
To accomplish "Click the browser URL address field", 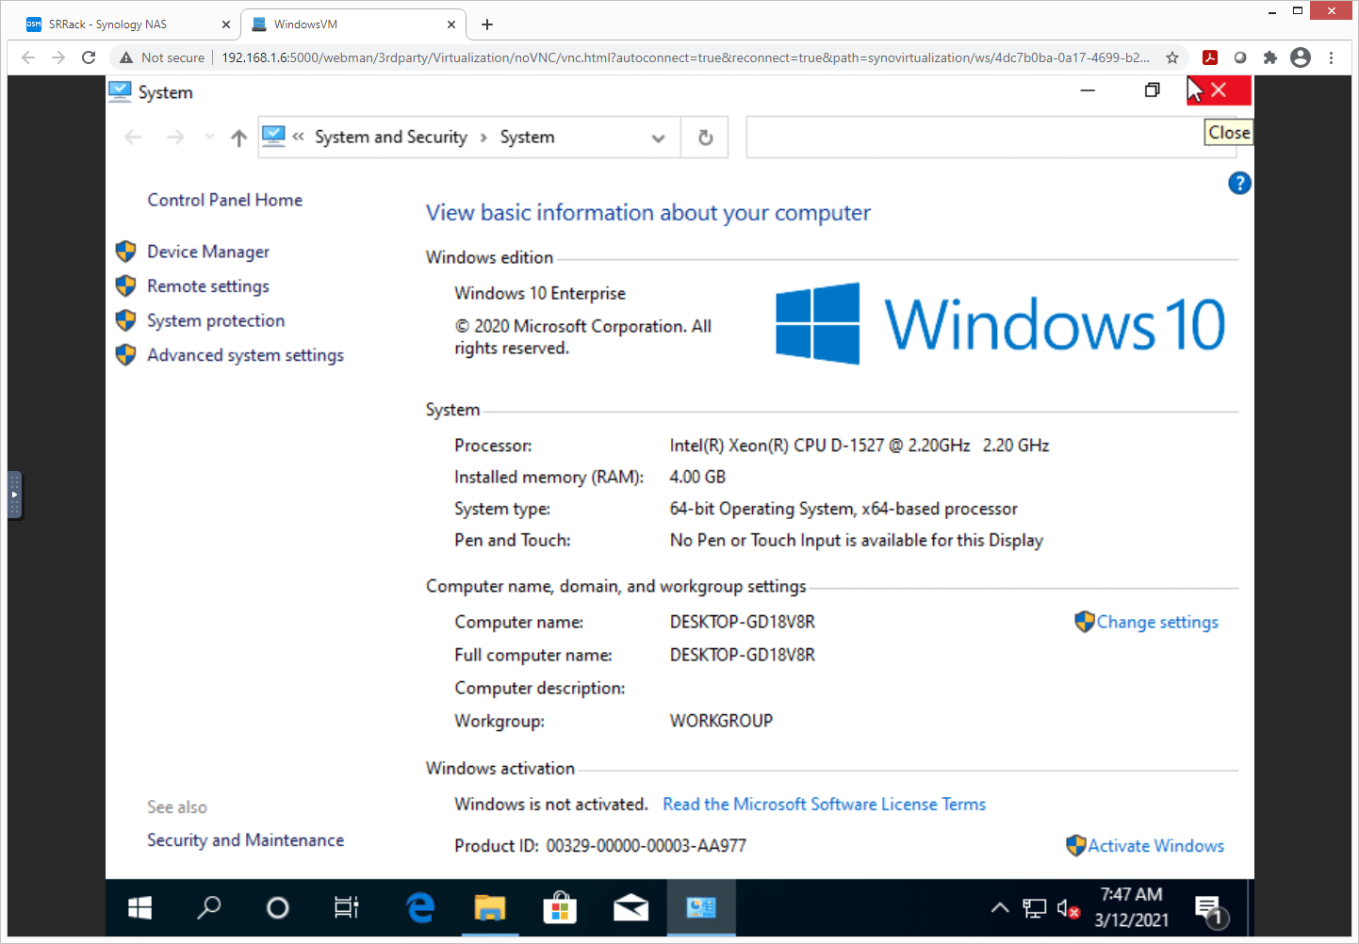I will tap(685, 57).
